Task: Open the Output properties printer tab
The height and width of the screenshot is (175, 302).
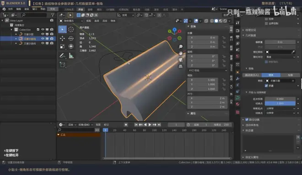Action: pos(237,37)
